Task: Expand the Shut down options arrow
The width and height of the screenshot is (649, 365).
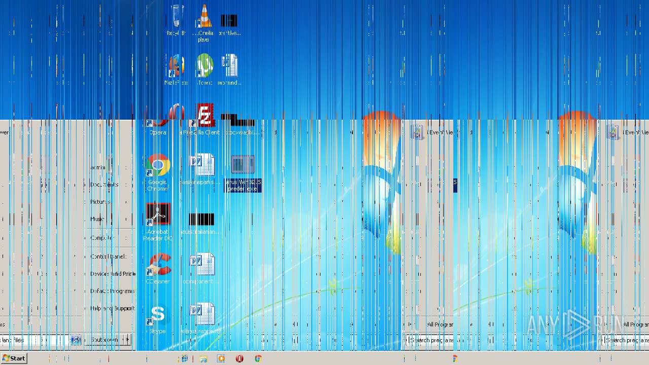Action: (127, 340)
